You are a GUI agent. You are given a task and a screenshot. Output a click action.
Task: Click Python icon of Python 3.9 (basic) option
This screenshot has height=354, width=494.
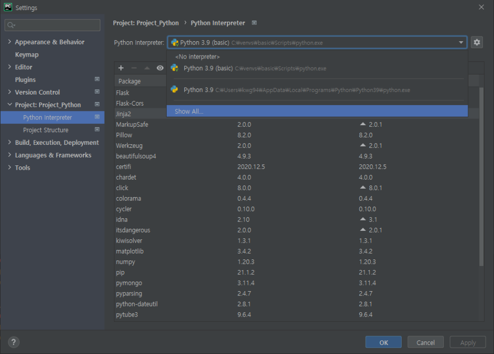click(x=175, y=68)
